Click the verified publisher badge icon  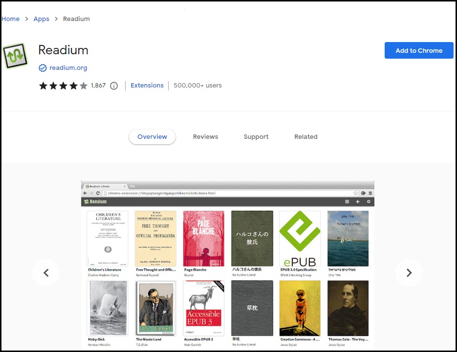coord(43,68)
